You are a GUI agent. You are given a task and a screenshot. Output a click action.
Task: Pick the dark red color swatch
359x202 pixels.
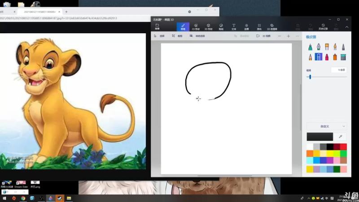click(x=337, y=147)
